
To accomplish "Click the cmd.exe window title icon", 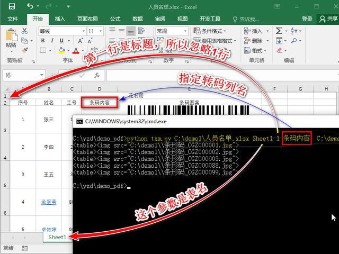I will (x=79, y=122).
